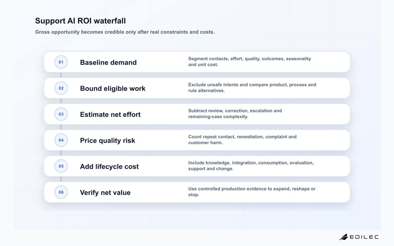Click the Count repeat contact description

pyautogui.click(x=242, y=140)
